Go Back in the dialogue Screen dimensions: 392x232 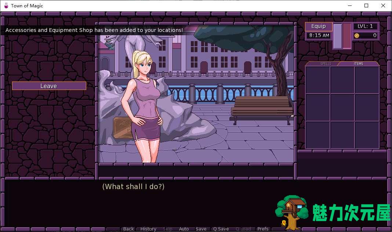[128, 229]
